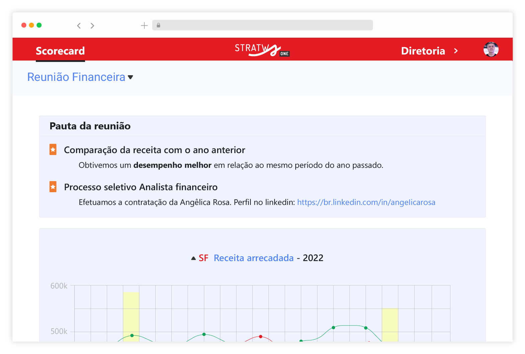Click the dropdown arrow beside Reunião Financeira

(131, 77)
